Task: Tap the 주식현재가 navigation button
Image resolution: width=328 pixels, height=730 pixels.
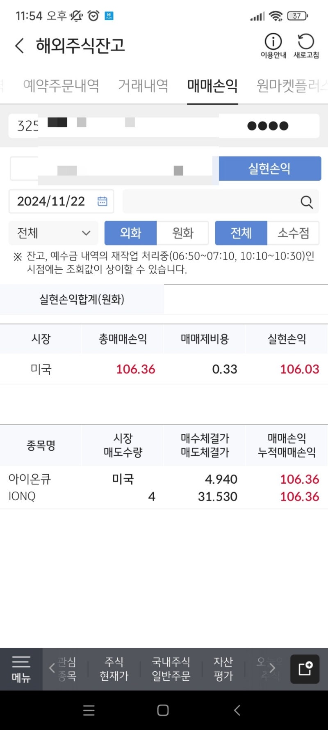Action: (114, 668)
